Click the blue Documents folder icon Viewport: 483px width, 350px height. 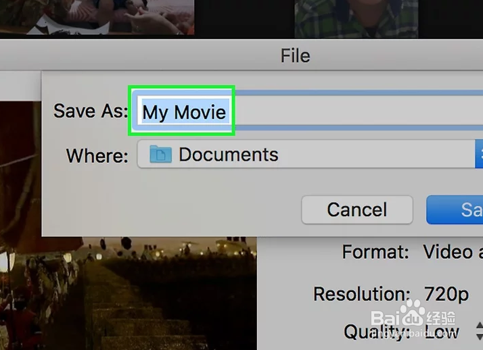[160, 155]
